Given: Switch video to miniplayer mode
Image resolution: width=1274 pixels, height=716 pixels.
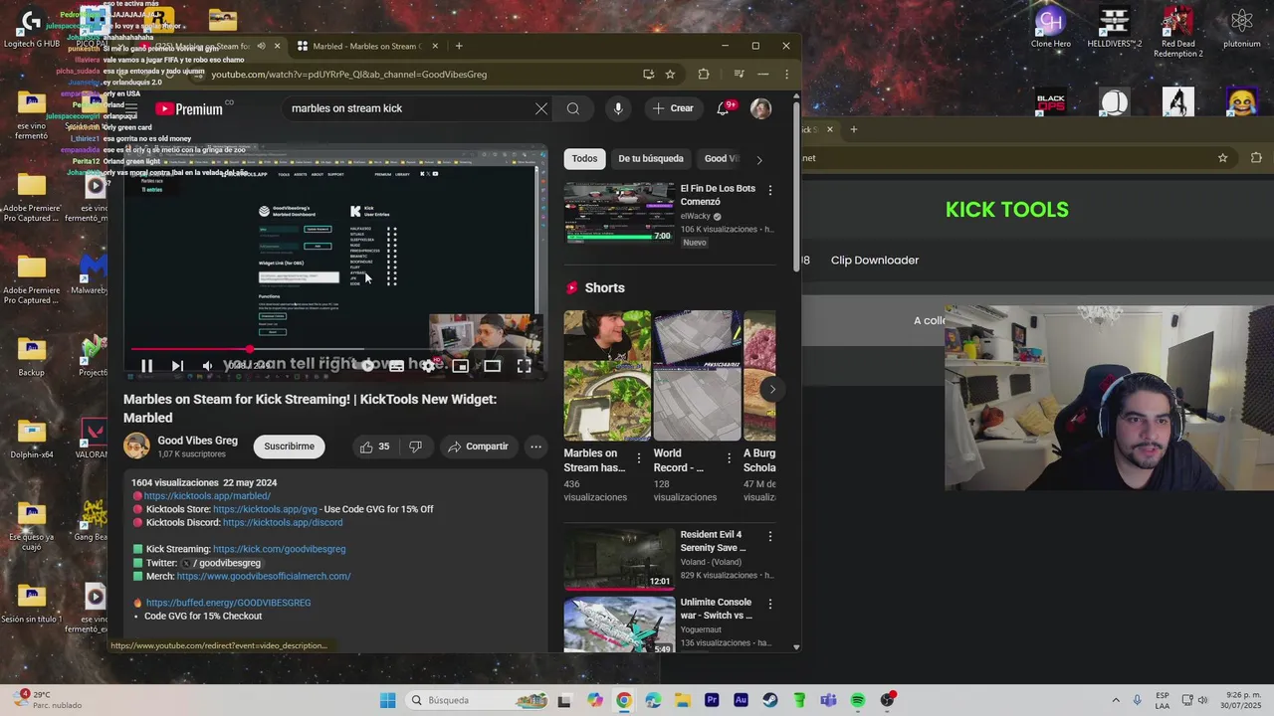Looking at the screenshot, I should coord(460,366).
